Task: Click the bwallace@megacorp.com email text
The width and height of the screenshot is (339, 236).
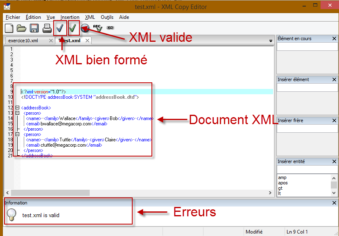Action: pos(66,124)
